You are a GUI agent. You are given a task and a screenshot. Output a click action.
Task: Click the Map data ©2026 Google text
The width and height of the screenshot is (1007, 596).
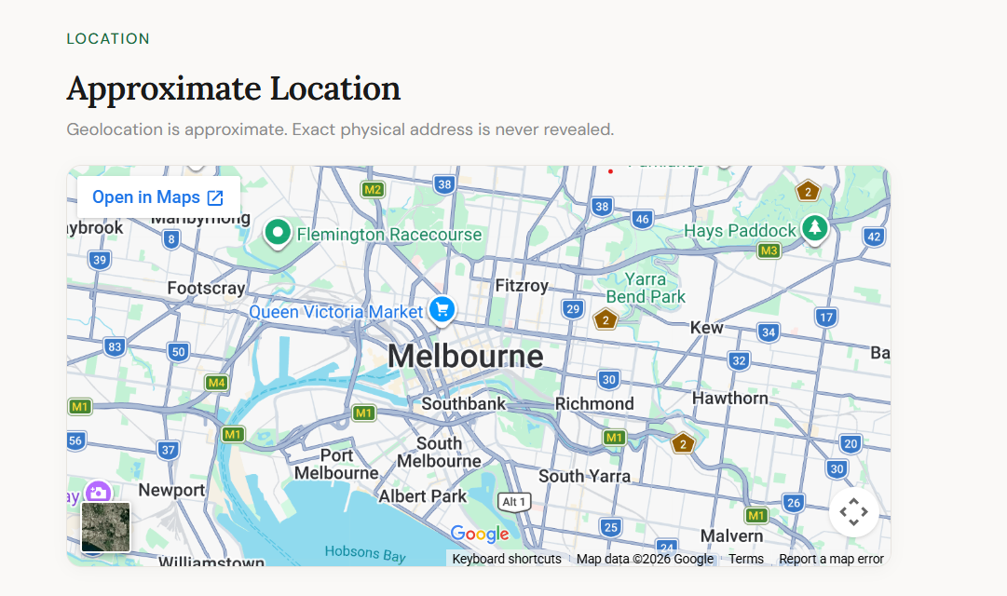pos(645,559)
